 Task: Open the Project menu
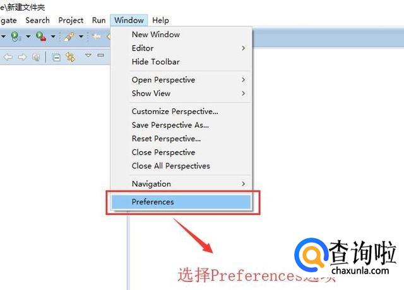click(71, 20)
